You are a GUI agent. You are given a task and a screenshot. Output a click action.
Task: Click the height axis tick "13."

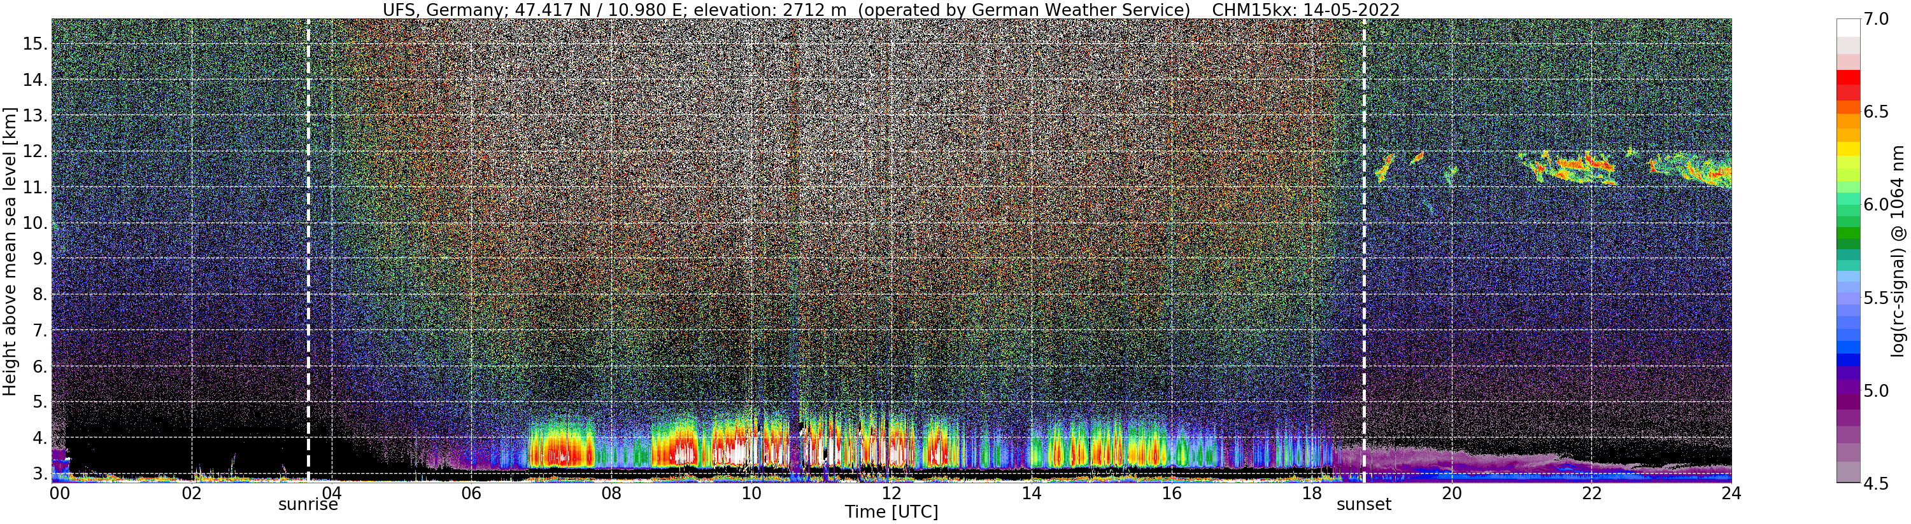36,116
